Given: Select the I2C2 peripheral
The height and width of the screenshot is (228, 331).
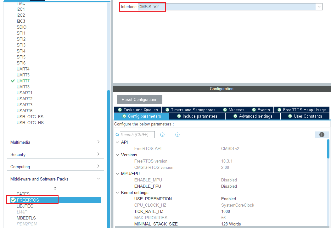Looking at the screenshot, I should pos(21,15).
